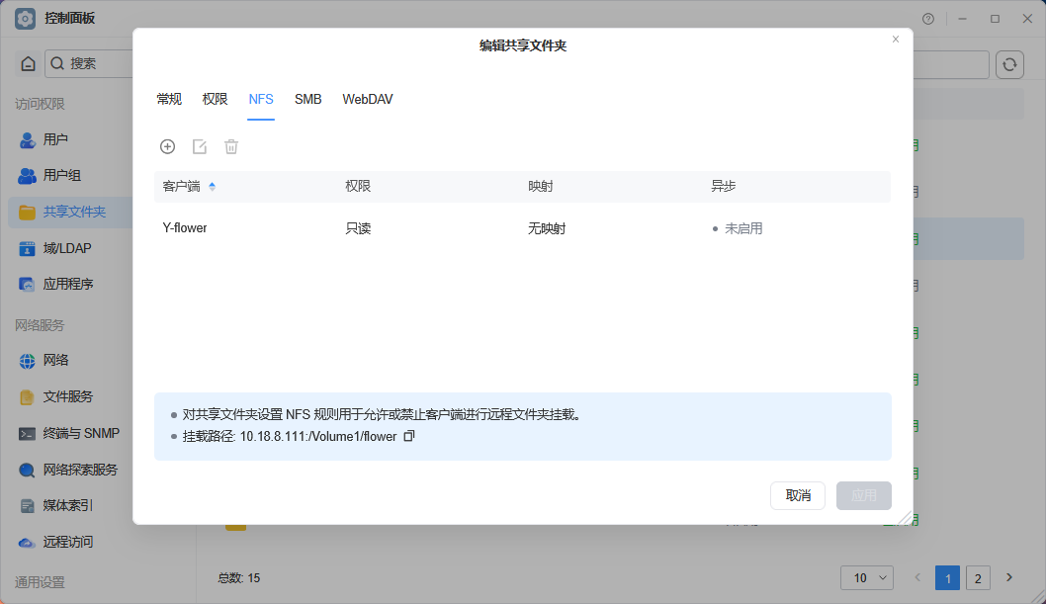Add a new NFS rule with the plus icon
This screenshot has width=1046, height=604.
tap(167, 145)
